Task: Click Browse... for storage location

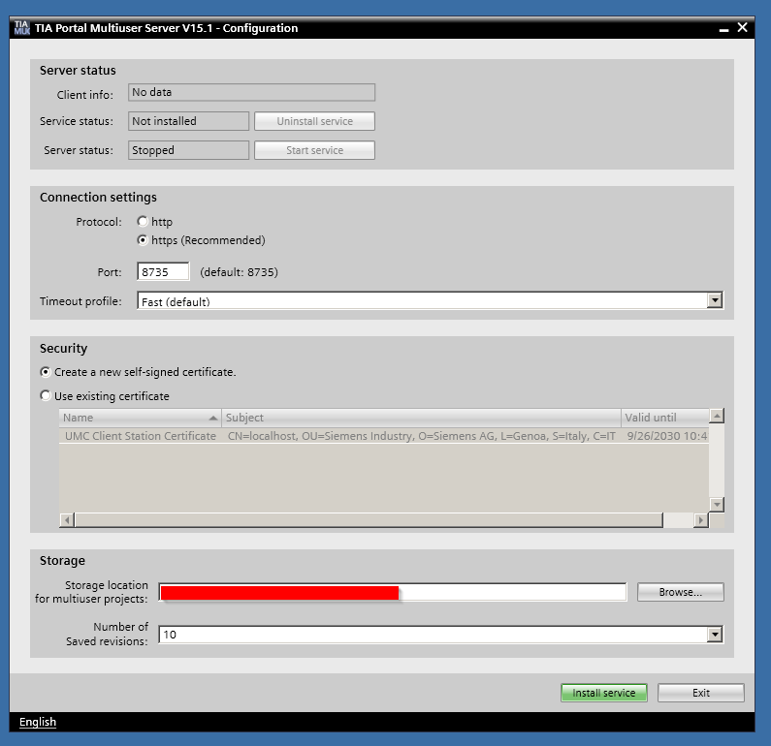Action: pyautogui.click(x=681, y=592)
